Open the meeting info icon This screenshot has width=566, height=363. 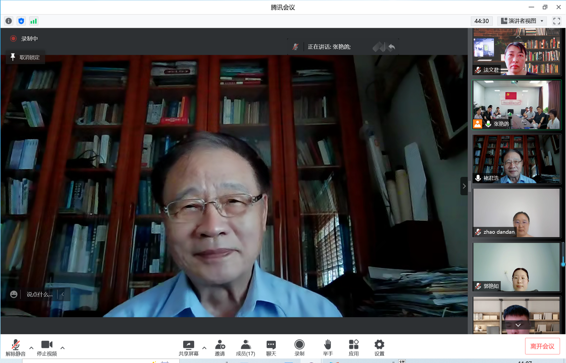[9, 21]
